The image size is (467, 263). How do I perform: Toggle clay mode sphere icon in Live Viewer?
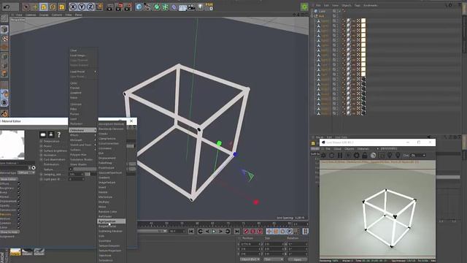(x=373, y=156)
